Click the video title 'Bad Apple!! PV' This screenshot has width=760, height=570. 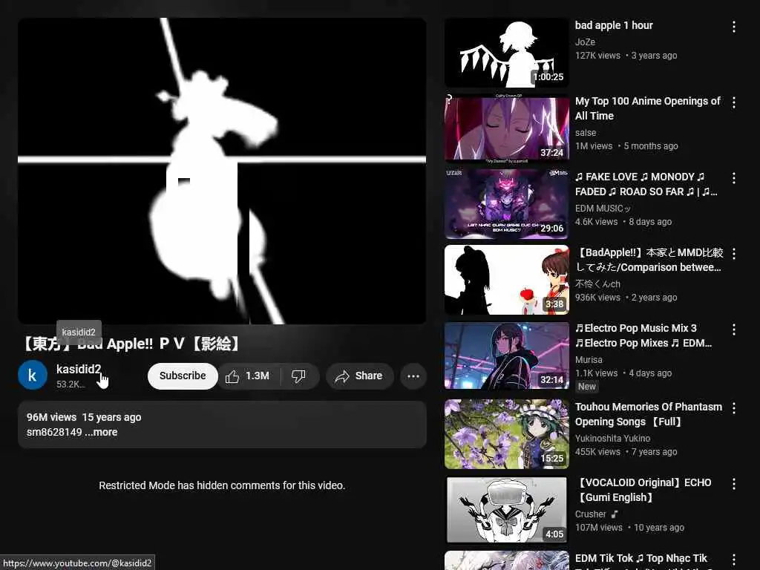131,344
